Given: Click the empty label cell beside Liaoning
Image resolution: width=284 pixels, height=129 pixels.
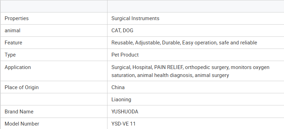Looking at the screenshot, I should pos(54,99).
